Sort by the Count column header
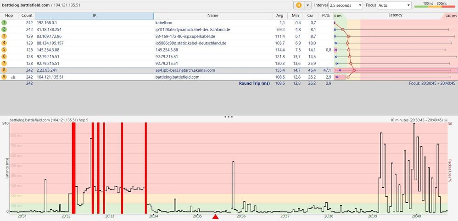 27,16
